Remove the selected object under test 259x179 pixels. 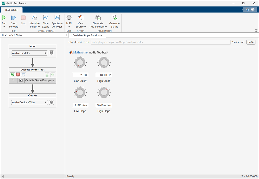18,75
